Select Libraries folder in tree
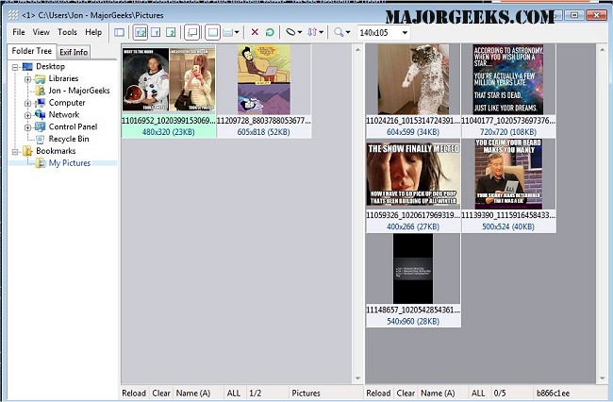This screenshot has width=613, height=402. [x=63, y=78]
